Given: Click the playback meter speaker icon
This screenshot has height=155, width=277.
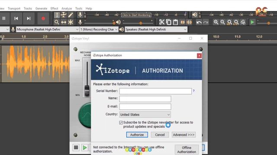Looking at the screenshot, I should 195,15.
